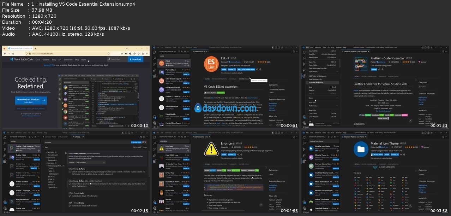Click the Visual Studio Code logo on website header
The width and height of the screenshot is (451, 216).
pos(12,60)
